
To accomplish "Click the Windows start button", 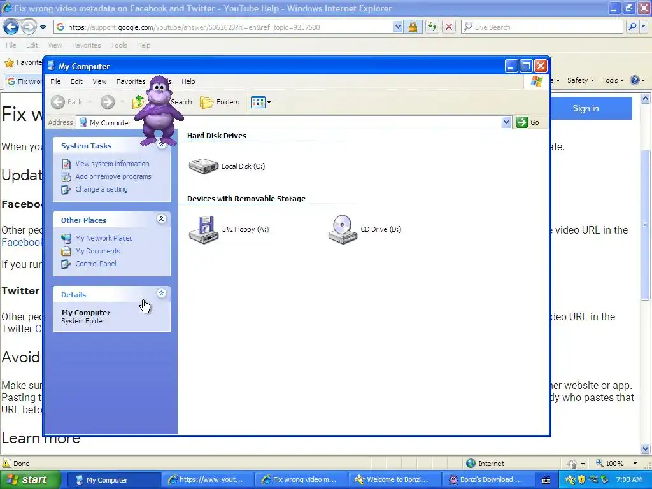I will coord(29,479).
